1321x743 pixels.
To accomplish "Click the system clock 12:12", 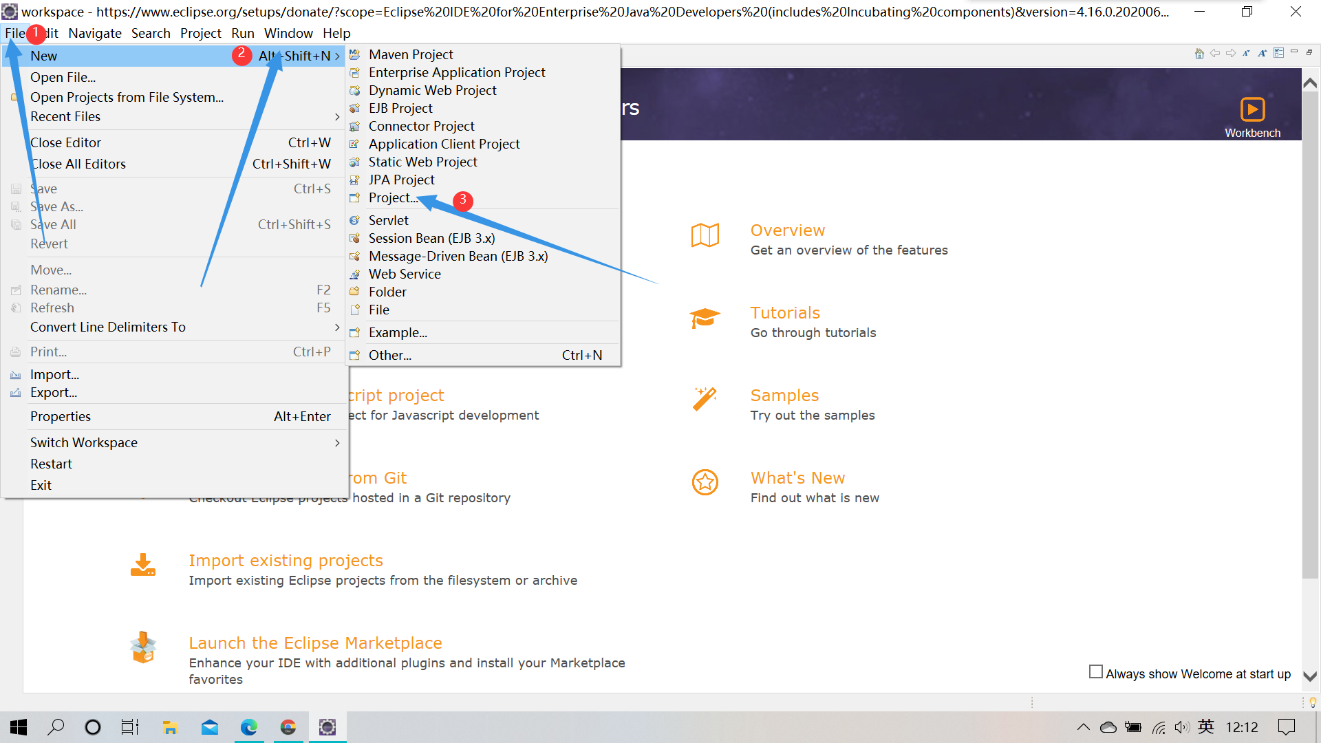I will pyautogui.click(x=1241, y=727).
